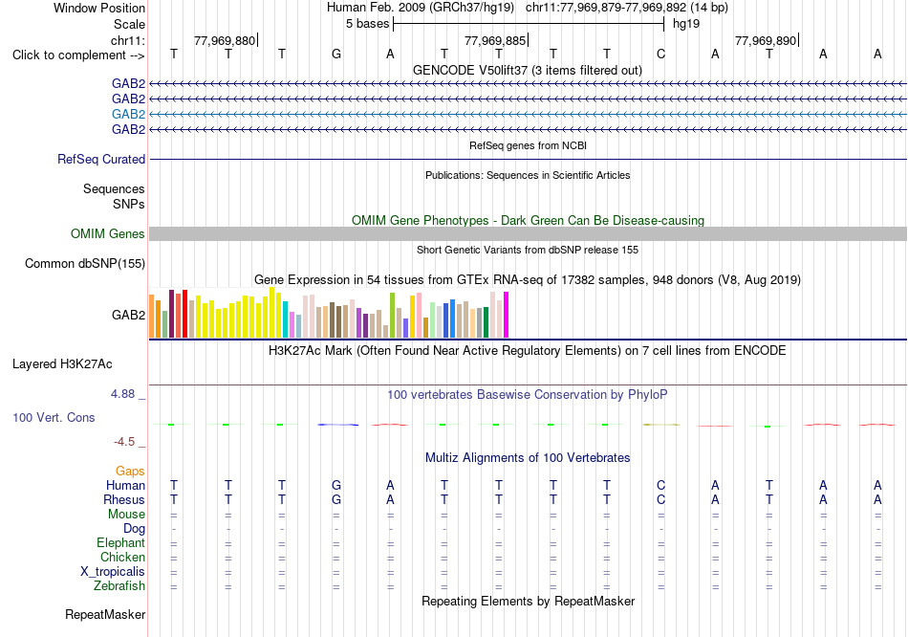
Task: Click the OMIM Gene Phenotypes track title
Action: pos(528,221)
